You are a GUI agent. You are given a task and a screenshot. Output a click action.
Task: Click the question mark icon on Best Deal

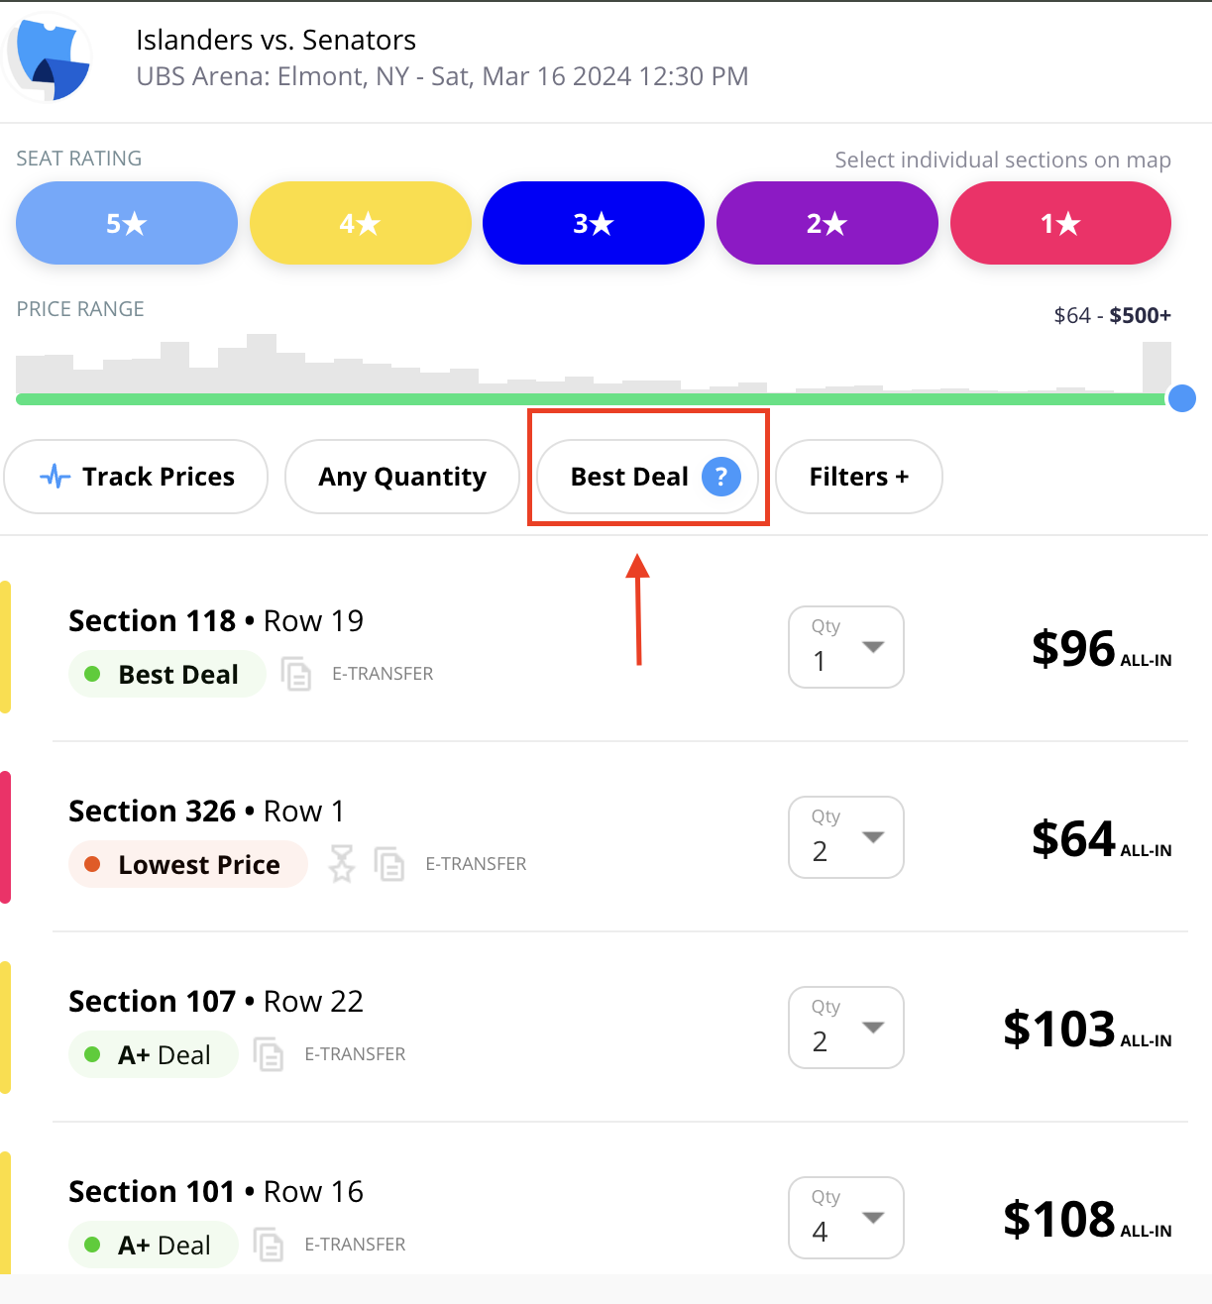721,477
